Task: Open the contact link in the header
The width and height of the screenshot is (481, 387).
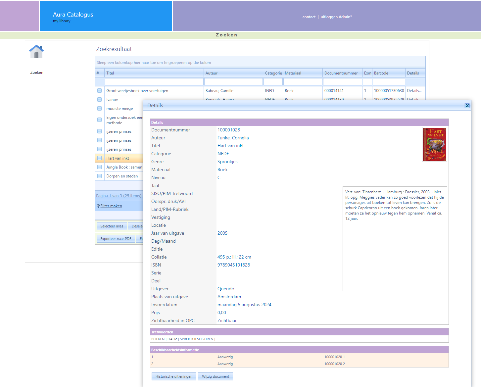Action: pyautogui.click(x=309, y=17)
